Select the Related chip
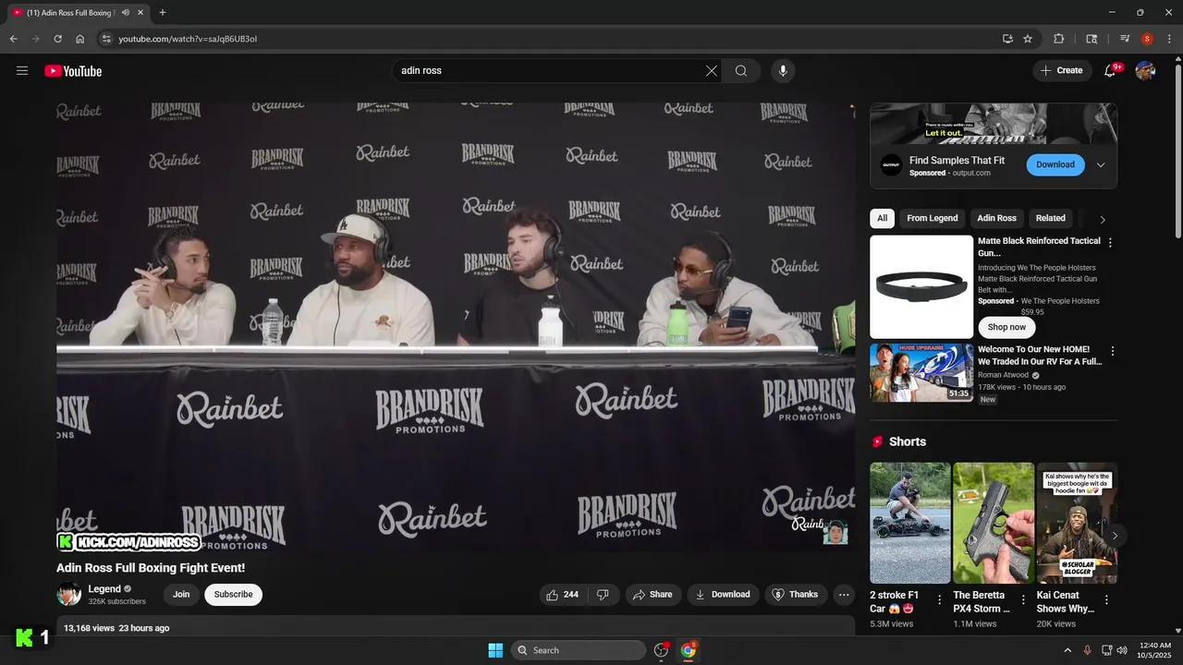 pyautogui.click(x=1050, y=219)
